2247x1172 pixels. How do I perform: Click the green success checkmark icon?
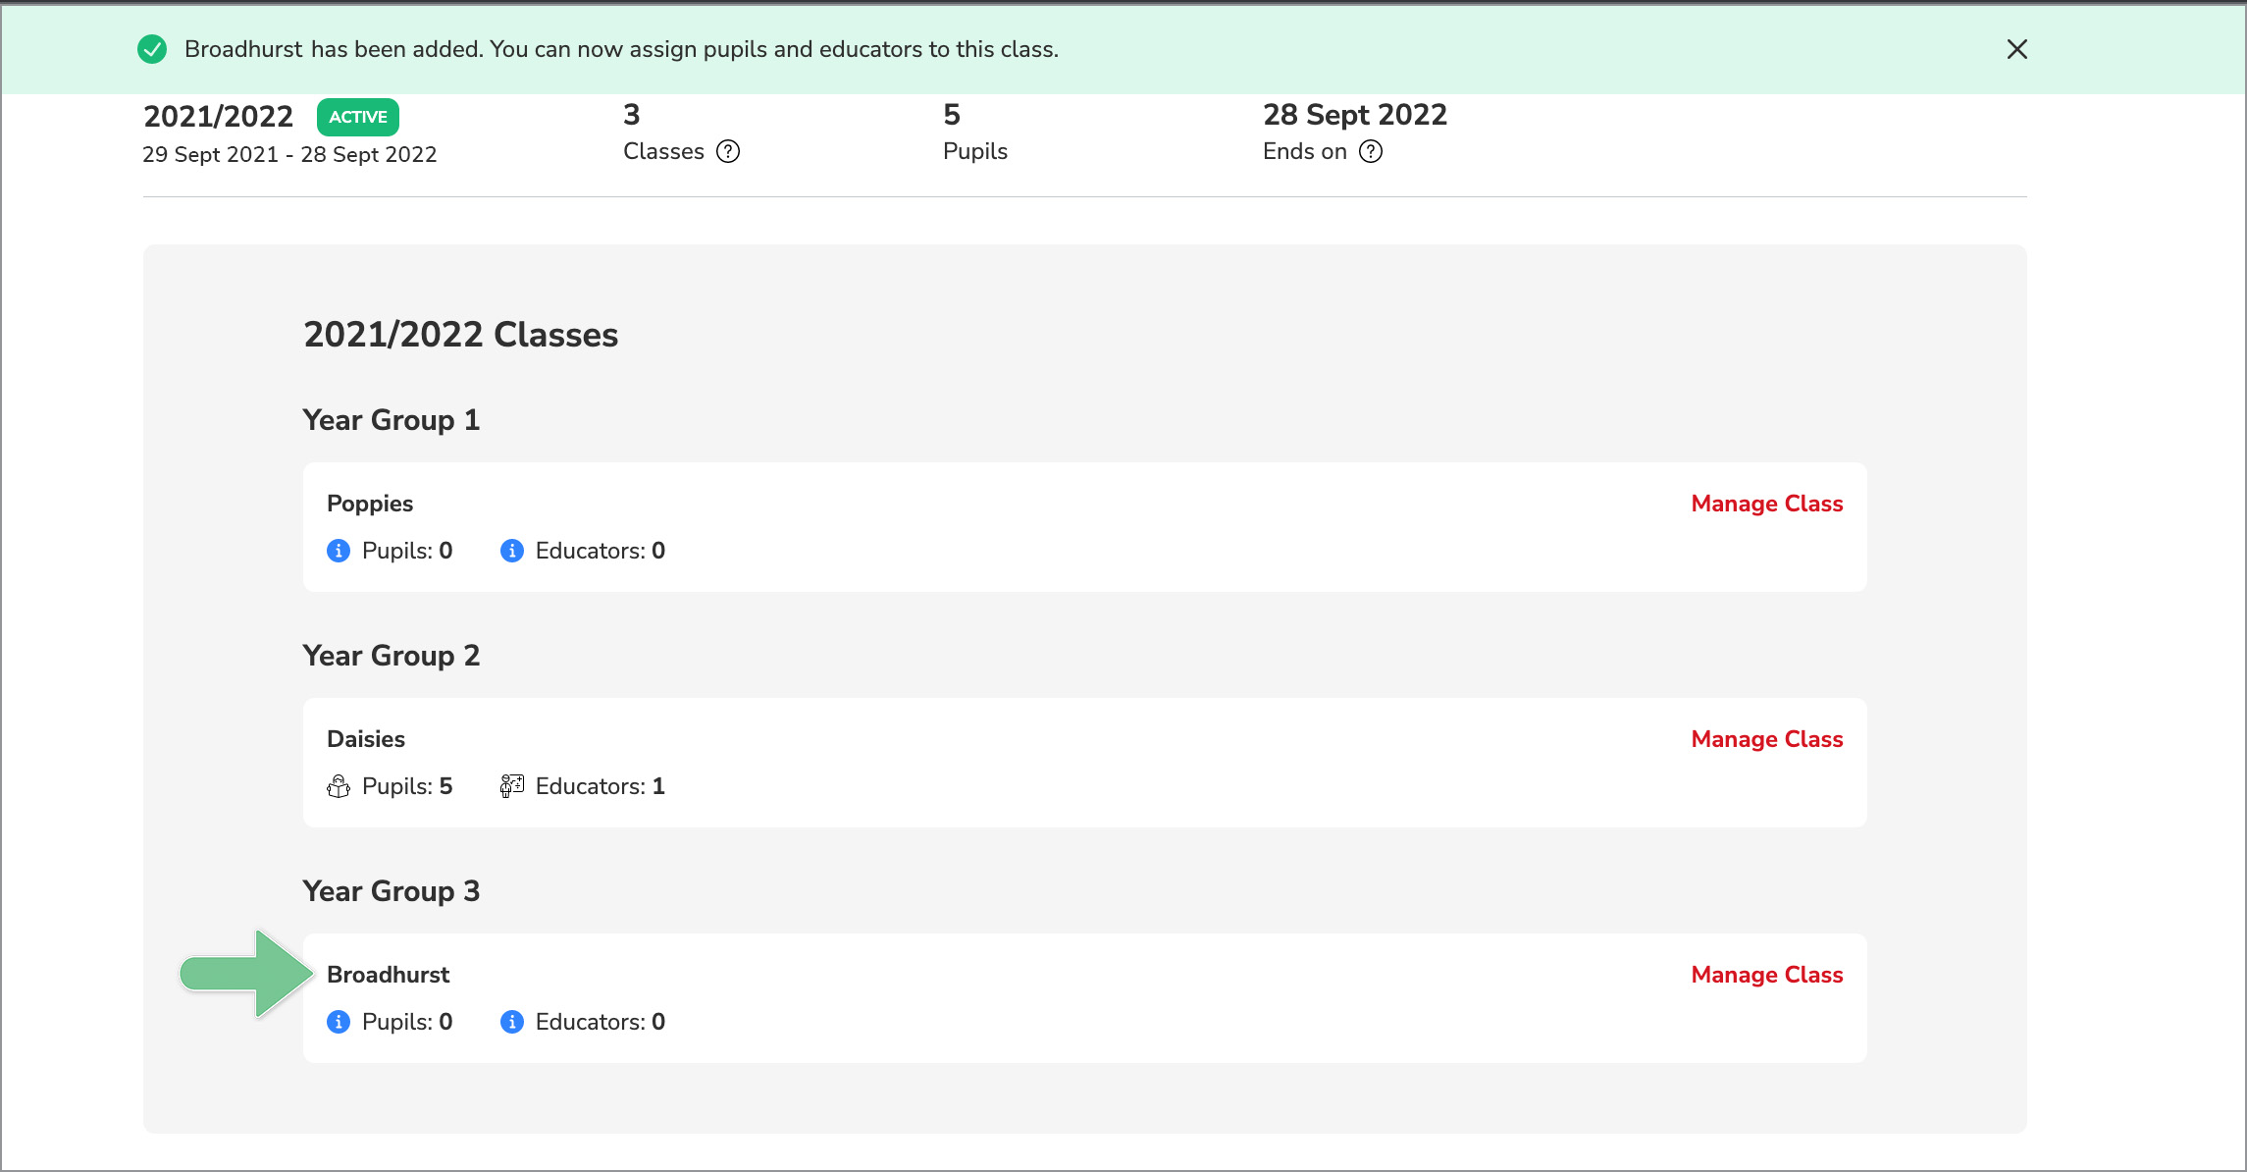152,49
